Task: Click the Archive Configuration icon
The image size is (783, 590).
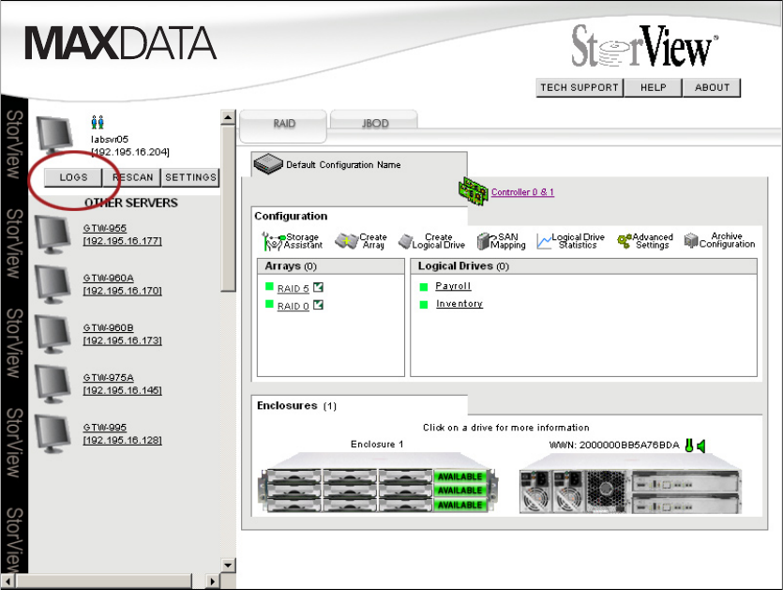Action: tap(690, 240)
